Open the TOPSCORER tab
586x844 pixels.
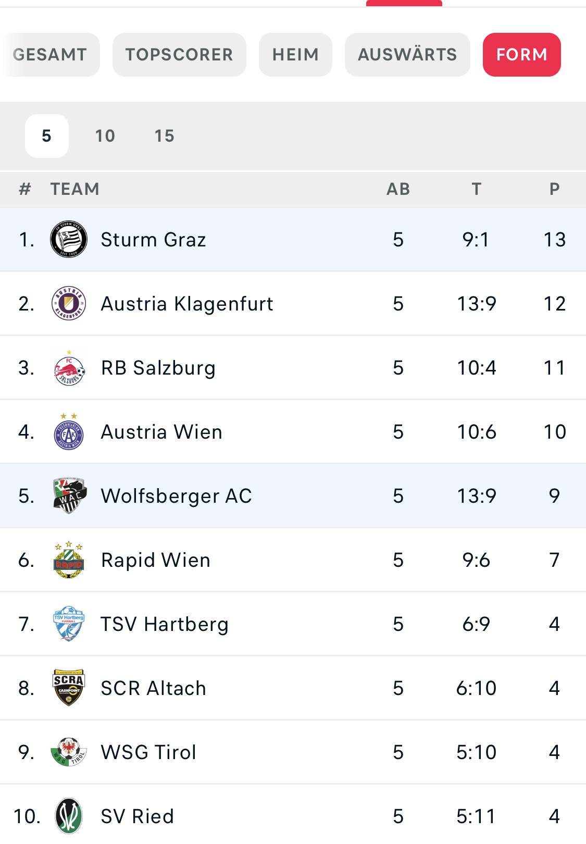[179, 55]
